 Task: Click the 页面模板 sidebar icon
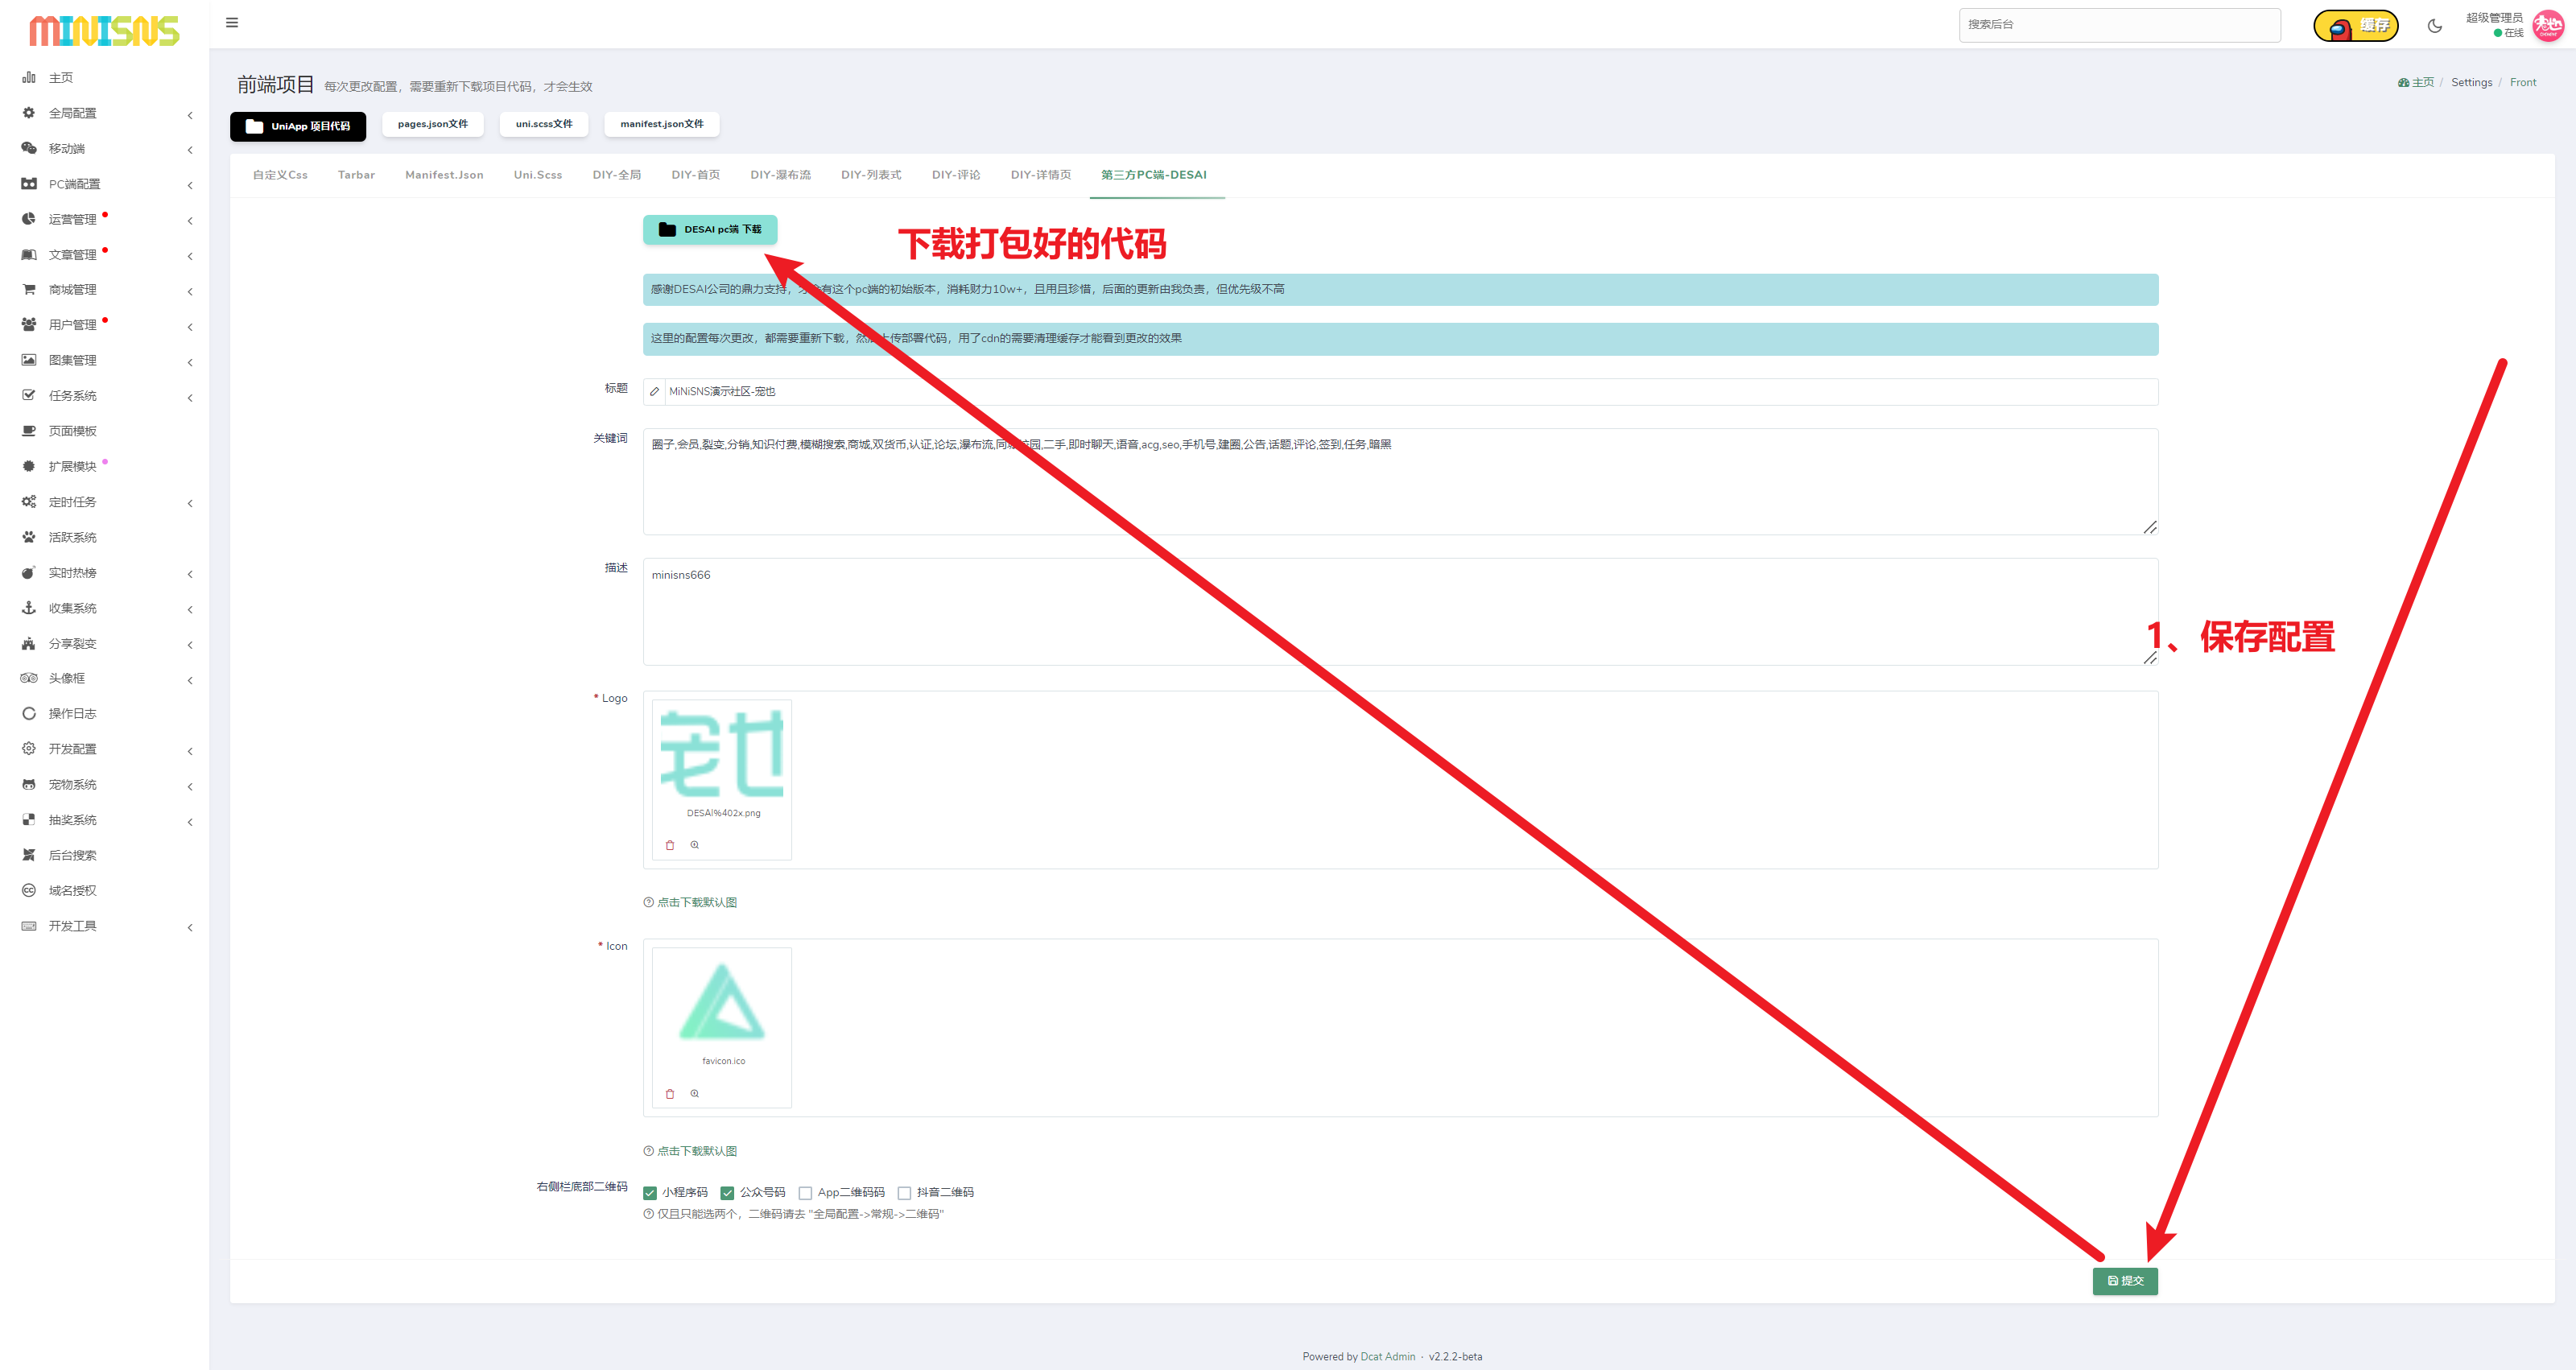29,431
